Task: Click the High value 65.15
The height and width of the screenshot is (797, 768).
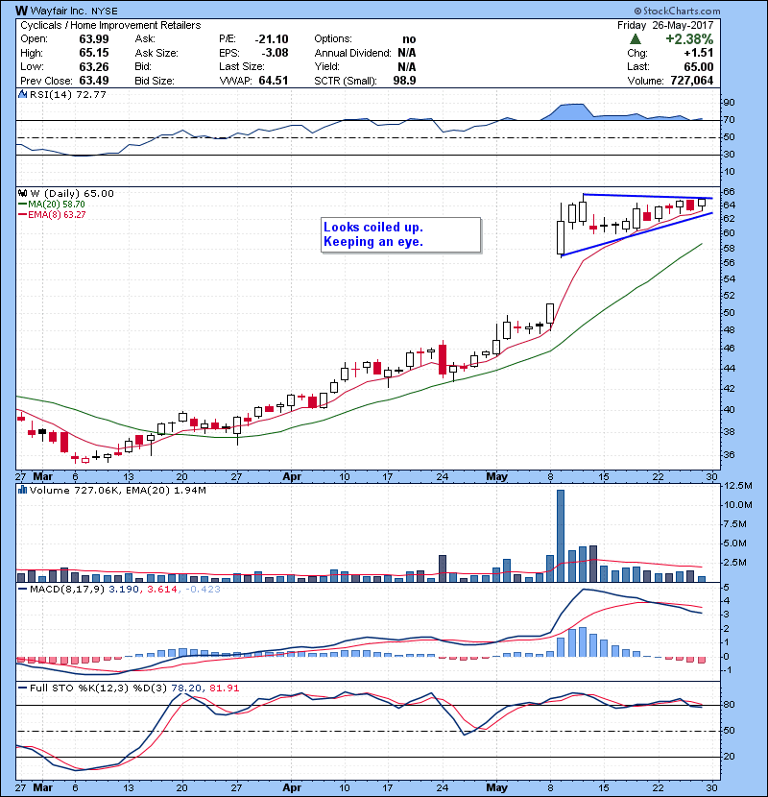Action: (93, 53)
